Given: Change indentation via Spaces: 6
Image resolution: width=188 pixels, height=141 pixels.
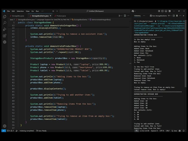Looking at the screenshot, I should pos(154,131).
